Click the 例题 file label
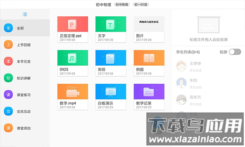The width and height of the screenshot is (245, 147). click(x=140, y=69)
